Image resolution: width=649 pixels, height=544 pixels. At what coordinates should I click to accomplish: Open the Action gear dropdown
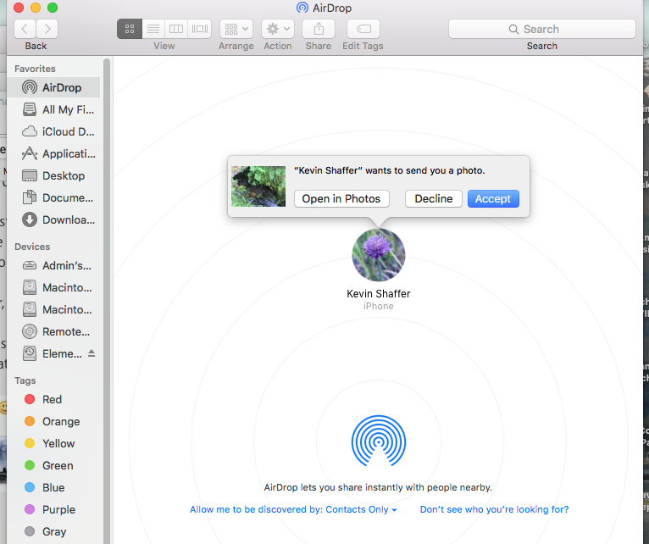(278, 29)
